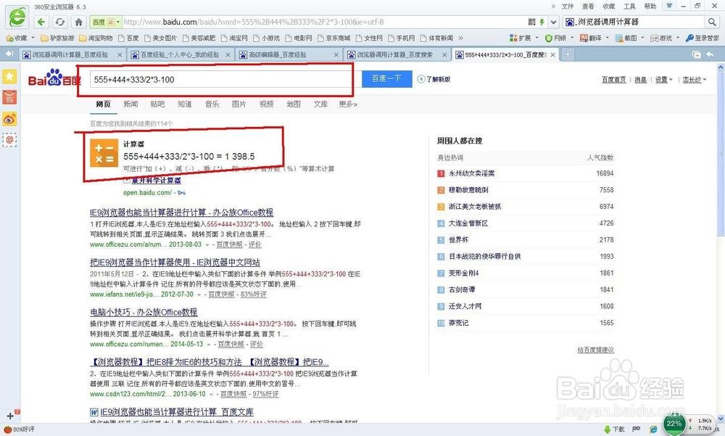Click the 百度首页 link
The height and width of the screenshot is (436, 725).
[614, 80]
